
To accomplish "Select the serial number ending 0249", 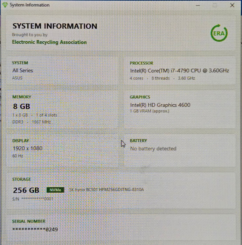I will click(35, 229).
